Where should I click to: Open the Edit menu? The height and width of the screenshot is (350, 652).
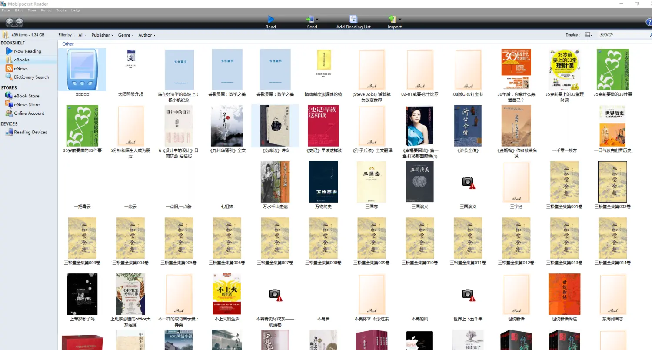pos(19,10)
